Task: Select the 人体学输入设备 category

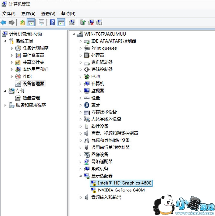Action: [x=106, y=119]
